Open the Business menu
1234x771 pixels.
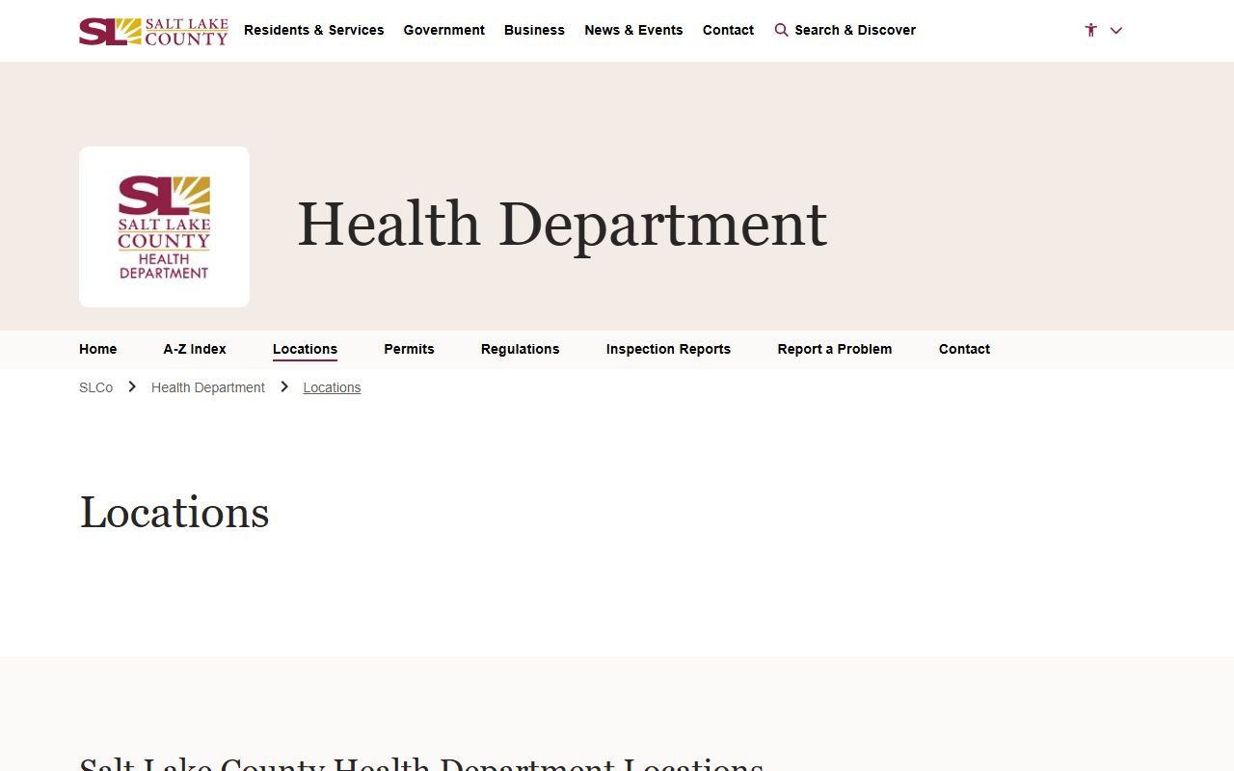[x=534, y=30]
